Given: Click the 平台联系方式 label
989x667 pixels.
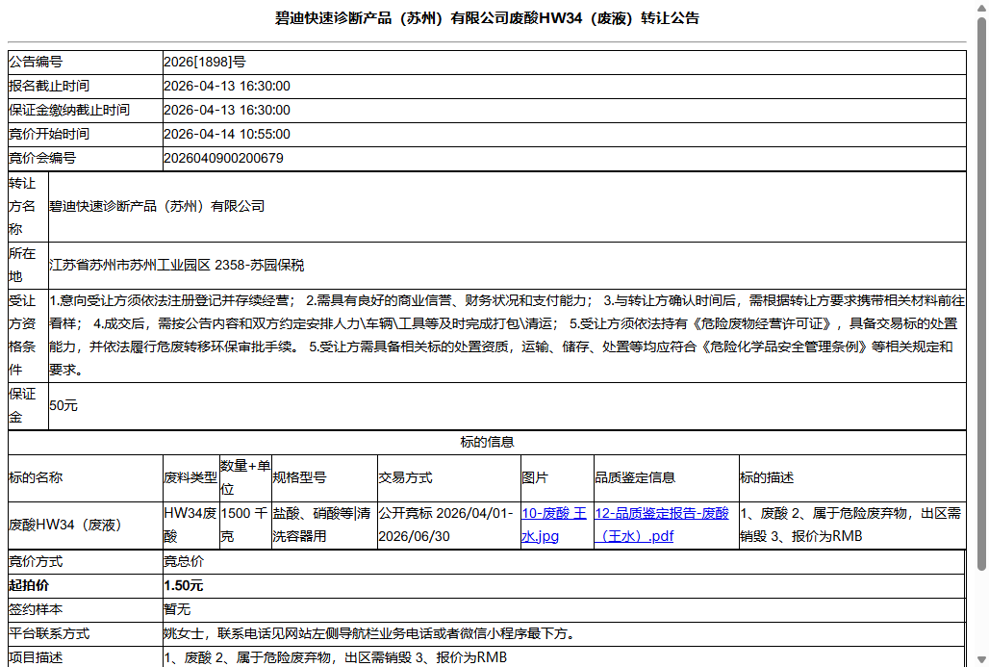Looking at the screenshot, I should click(x=48, y=633).
